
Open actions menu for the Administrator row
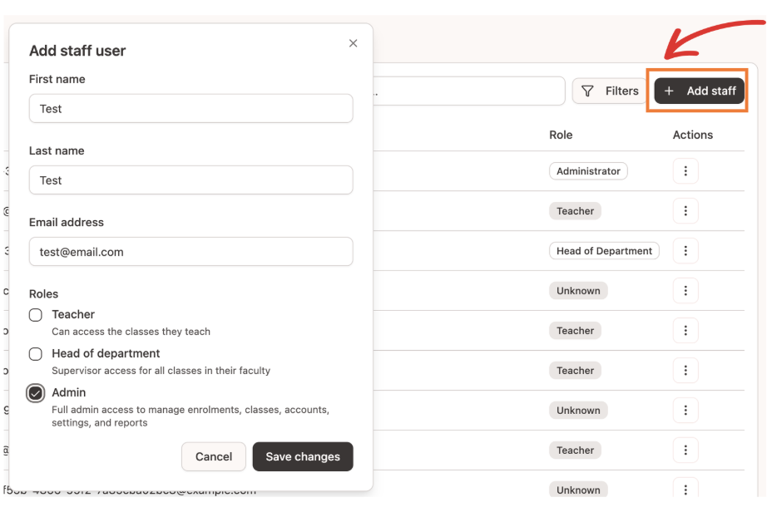click(685, 171)
